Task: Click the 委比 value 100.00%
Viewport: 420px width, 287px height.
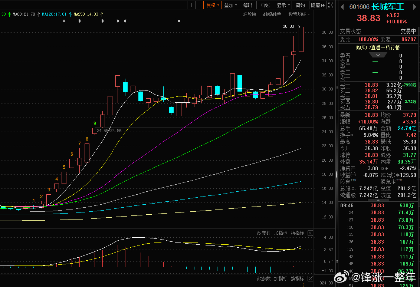Action: (x=368, y=39)
